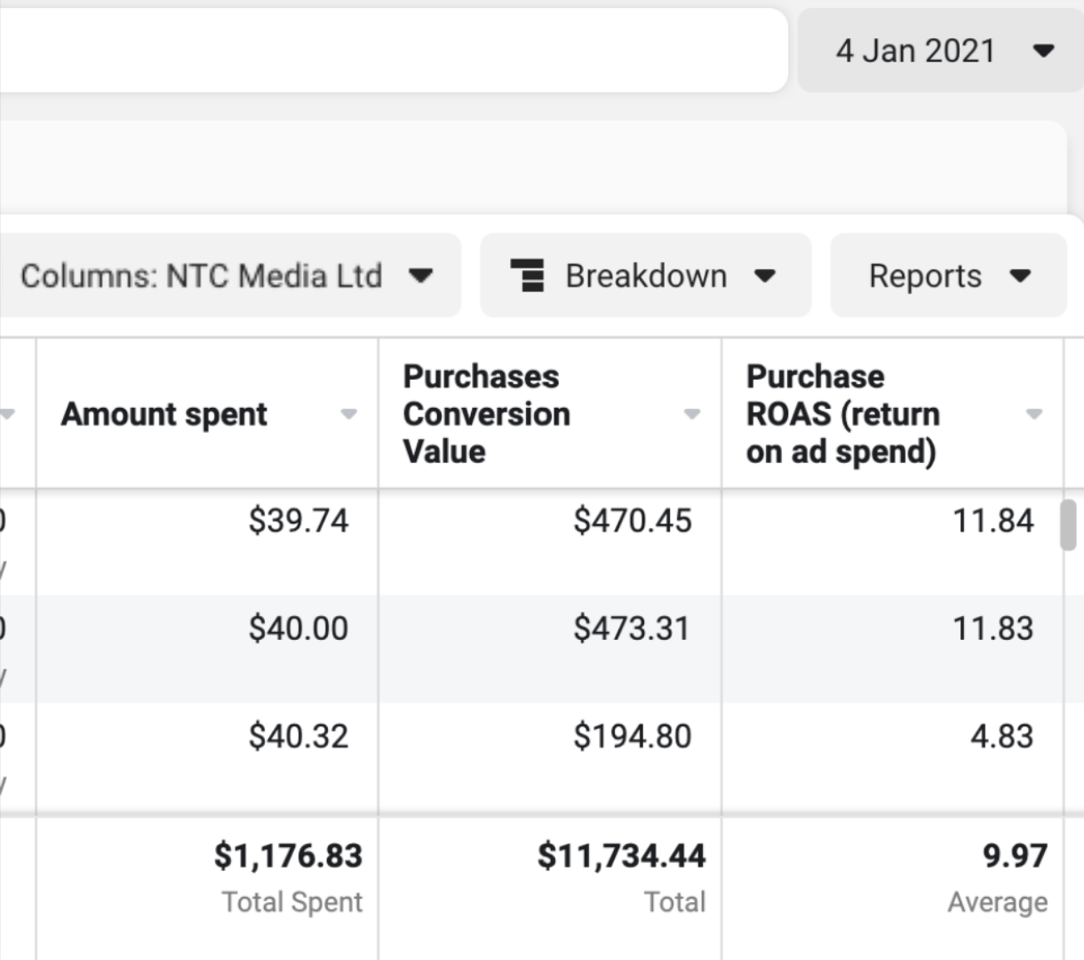Click the table's vertical scrollbar thumb
This screenshot has height=960, width=1084.
pos(1069,525)
